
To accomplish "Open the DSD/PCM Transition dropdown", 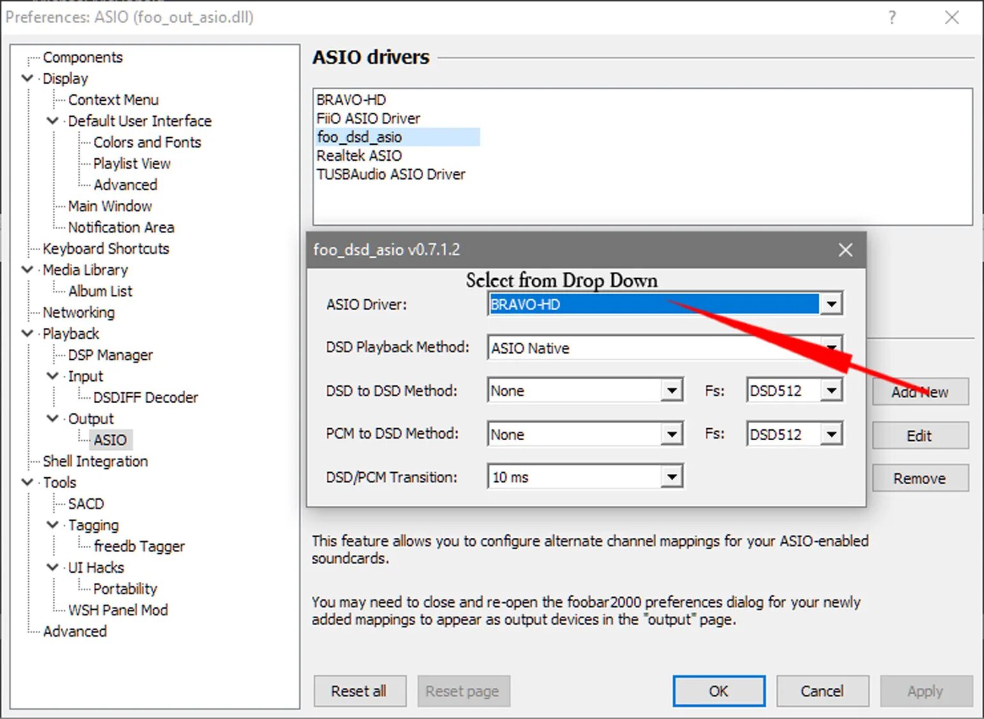I will point(672,477).
